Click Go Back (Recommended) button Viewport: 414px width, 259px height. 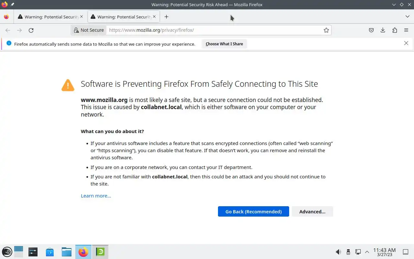[x=253, y=211]
